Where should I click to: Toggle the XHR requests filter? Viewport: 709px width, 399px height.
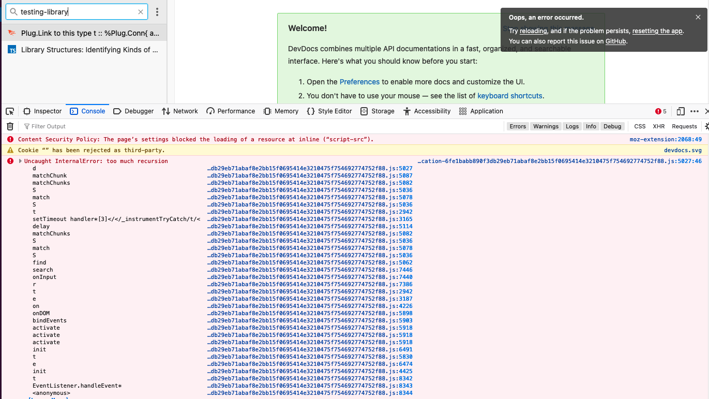pyautogui.click(x=658, y=126)
